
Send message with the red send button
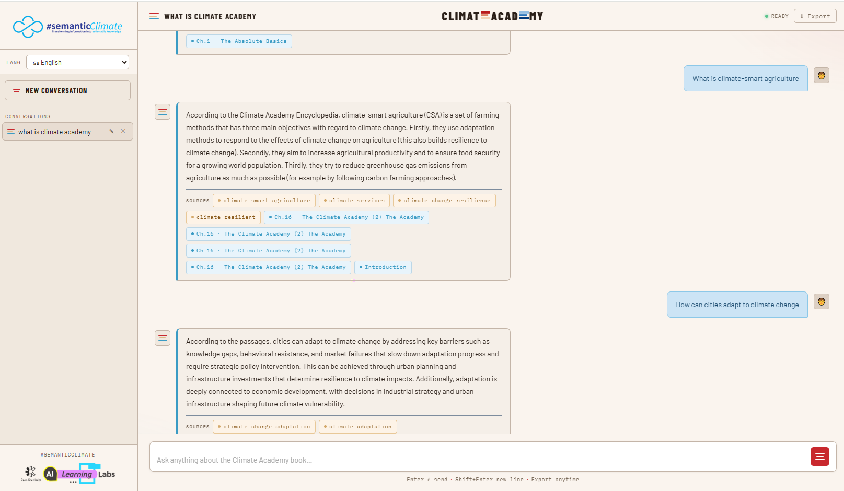819,457
